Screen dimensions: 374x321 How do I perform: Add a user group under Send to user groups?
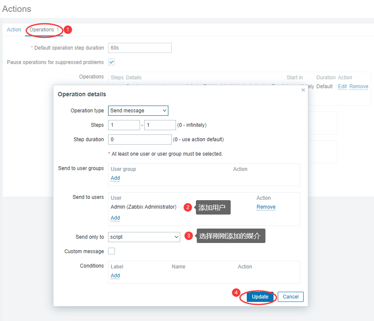click(115, 178)
